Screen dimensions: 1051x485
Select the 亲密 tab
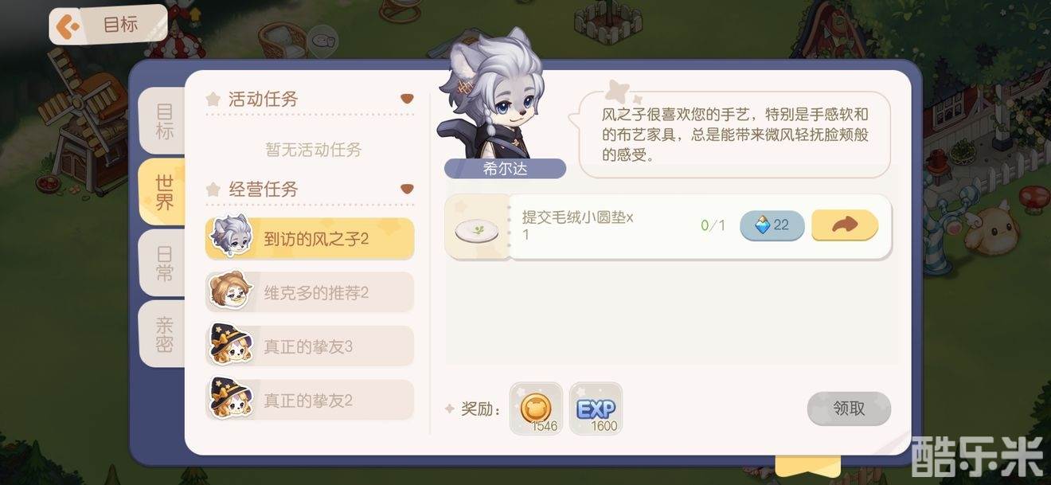click(x=164, y=334)
